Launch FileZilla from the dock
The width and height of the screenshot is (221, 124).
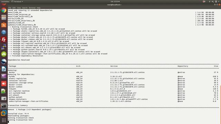pos(4,40)
